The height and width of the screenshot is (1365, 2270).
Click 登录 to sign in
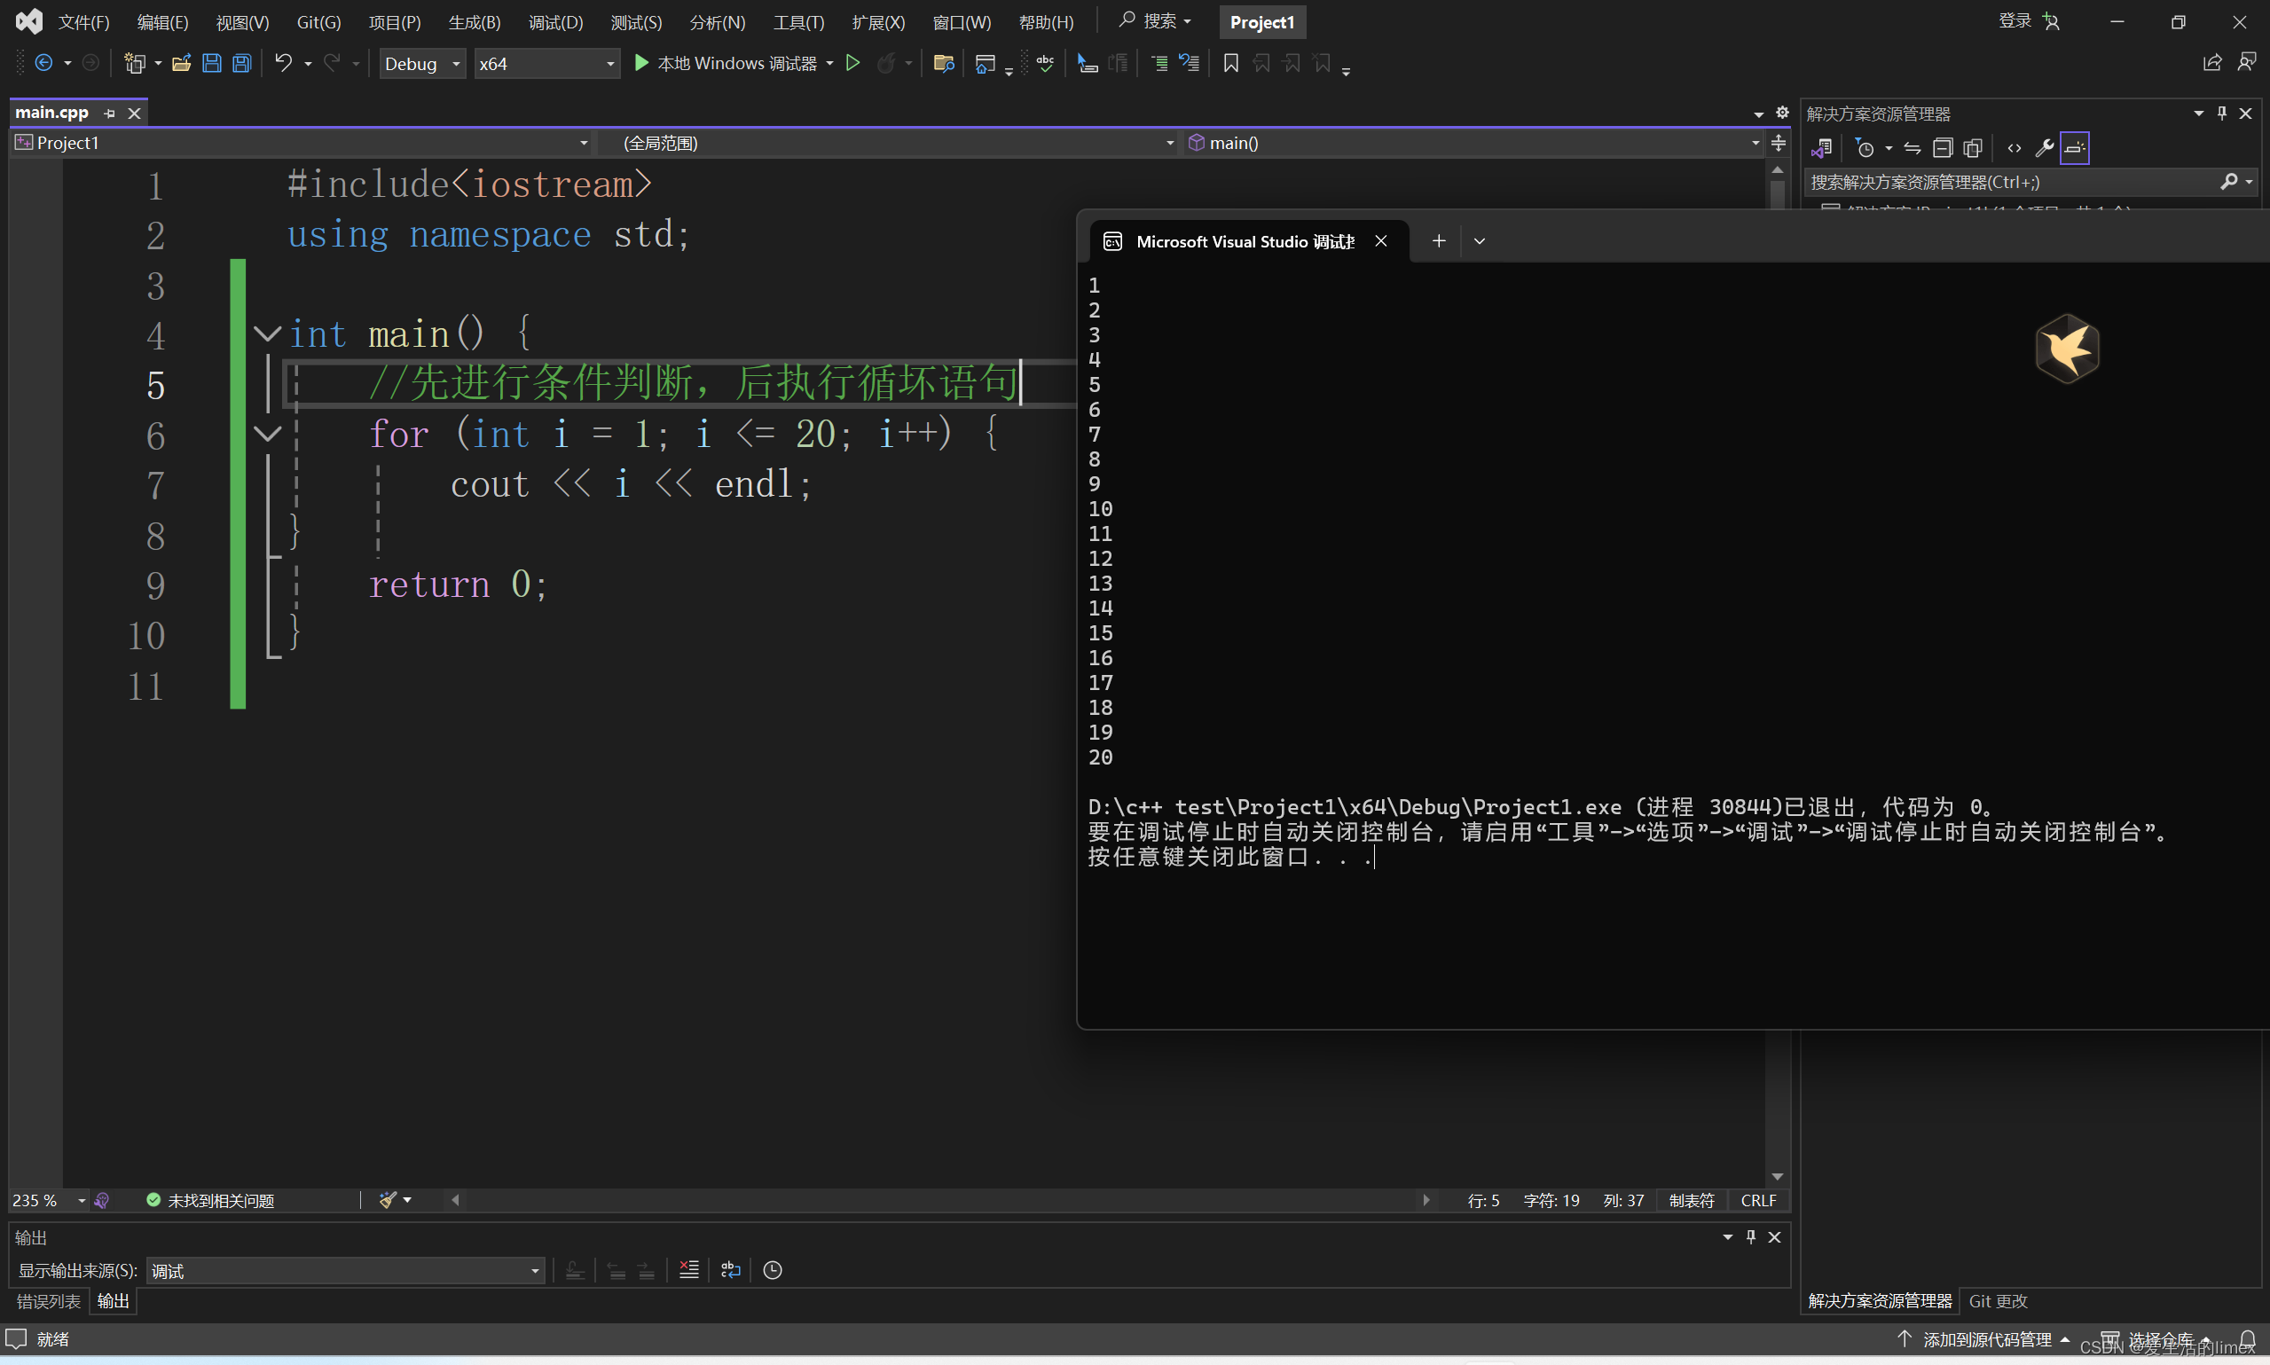(2015, 20)
